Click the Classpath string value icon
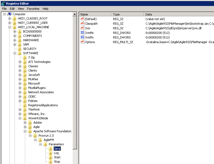The image size is (214, 164). tap(82, 24)
